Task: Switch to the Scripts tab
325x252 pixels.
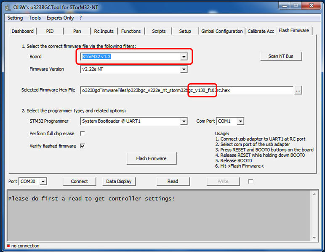Action: click(x=159, y=31)
